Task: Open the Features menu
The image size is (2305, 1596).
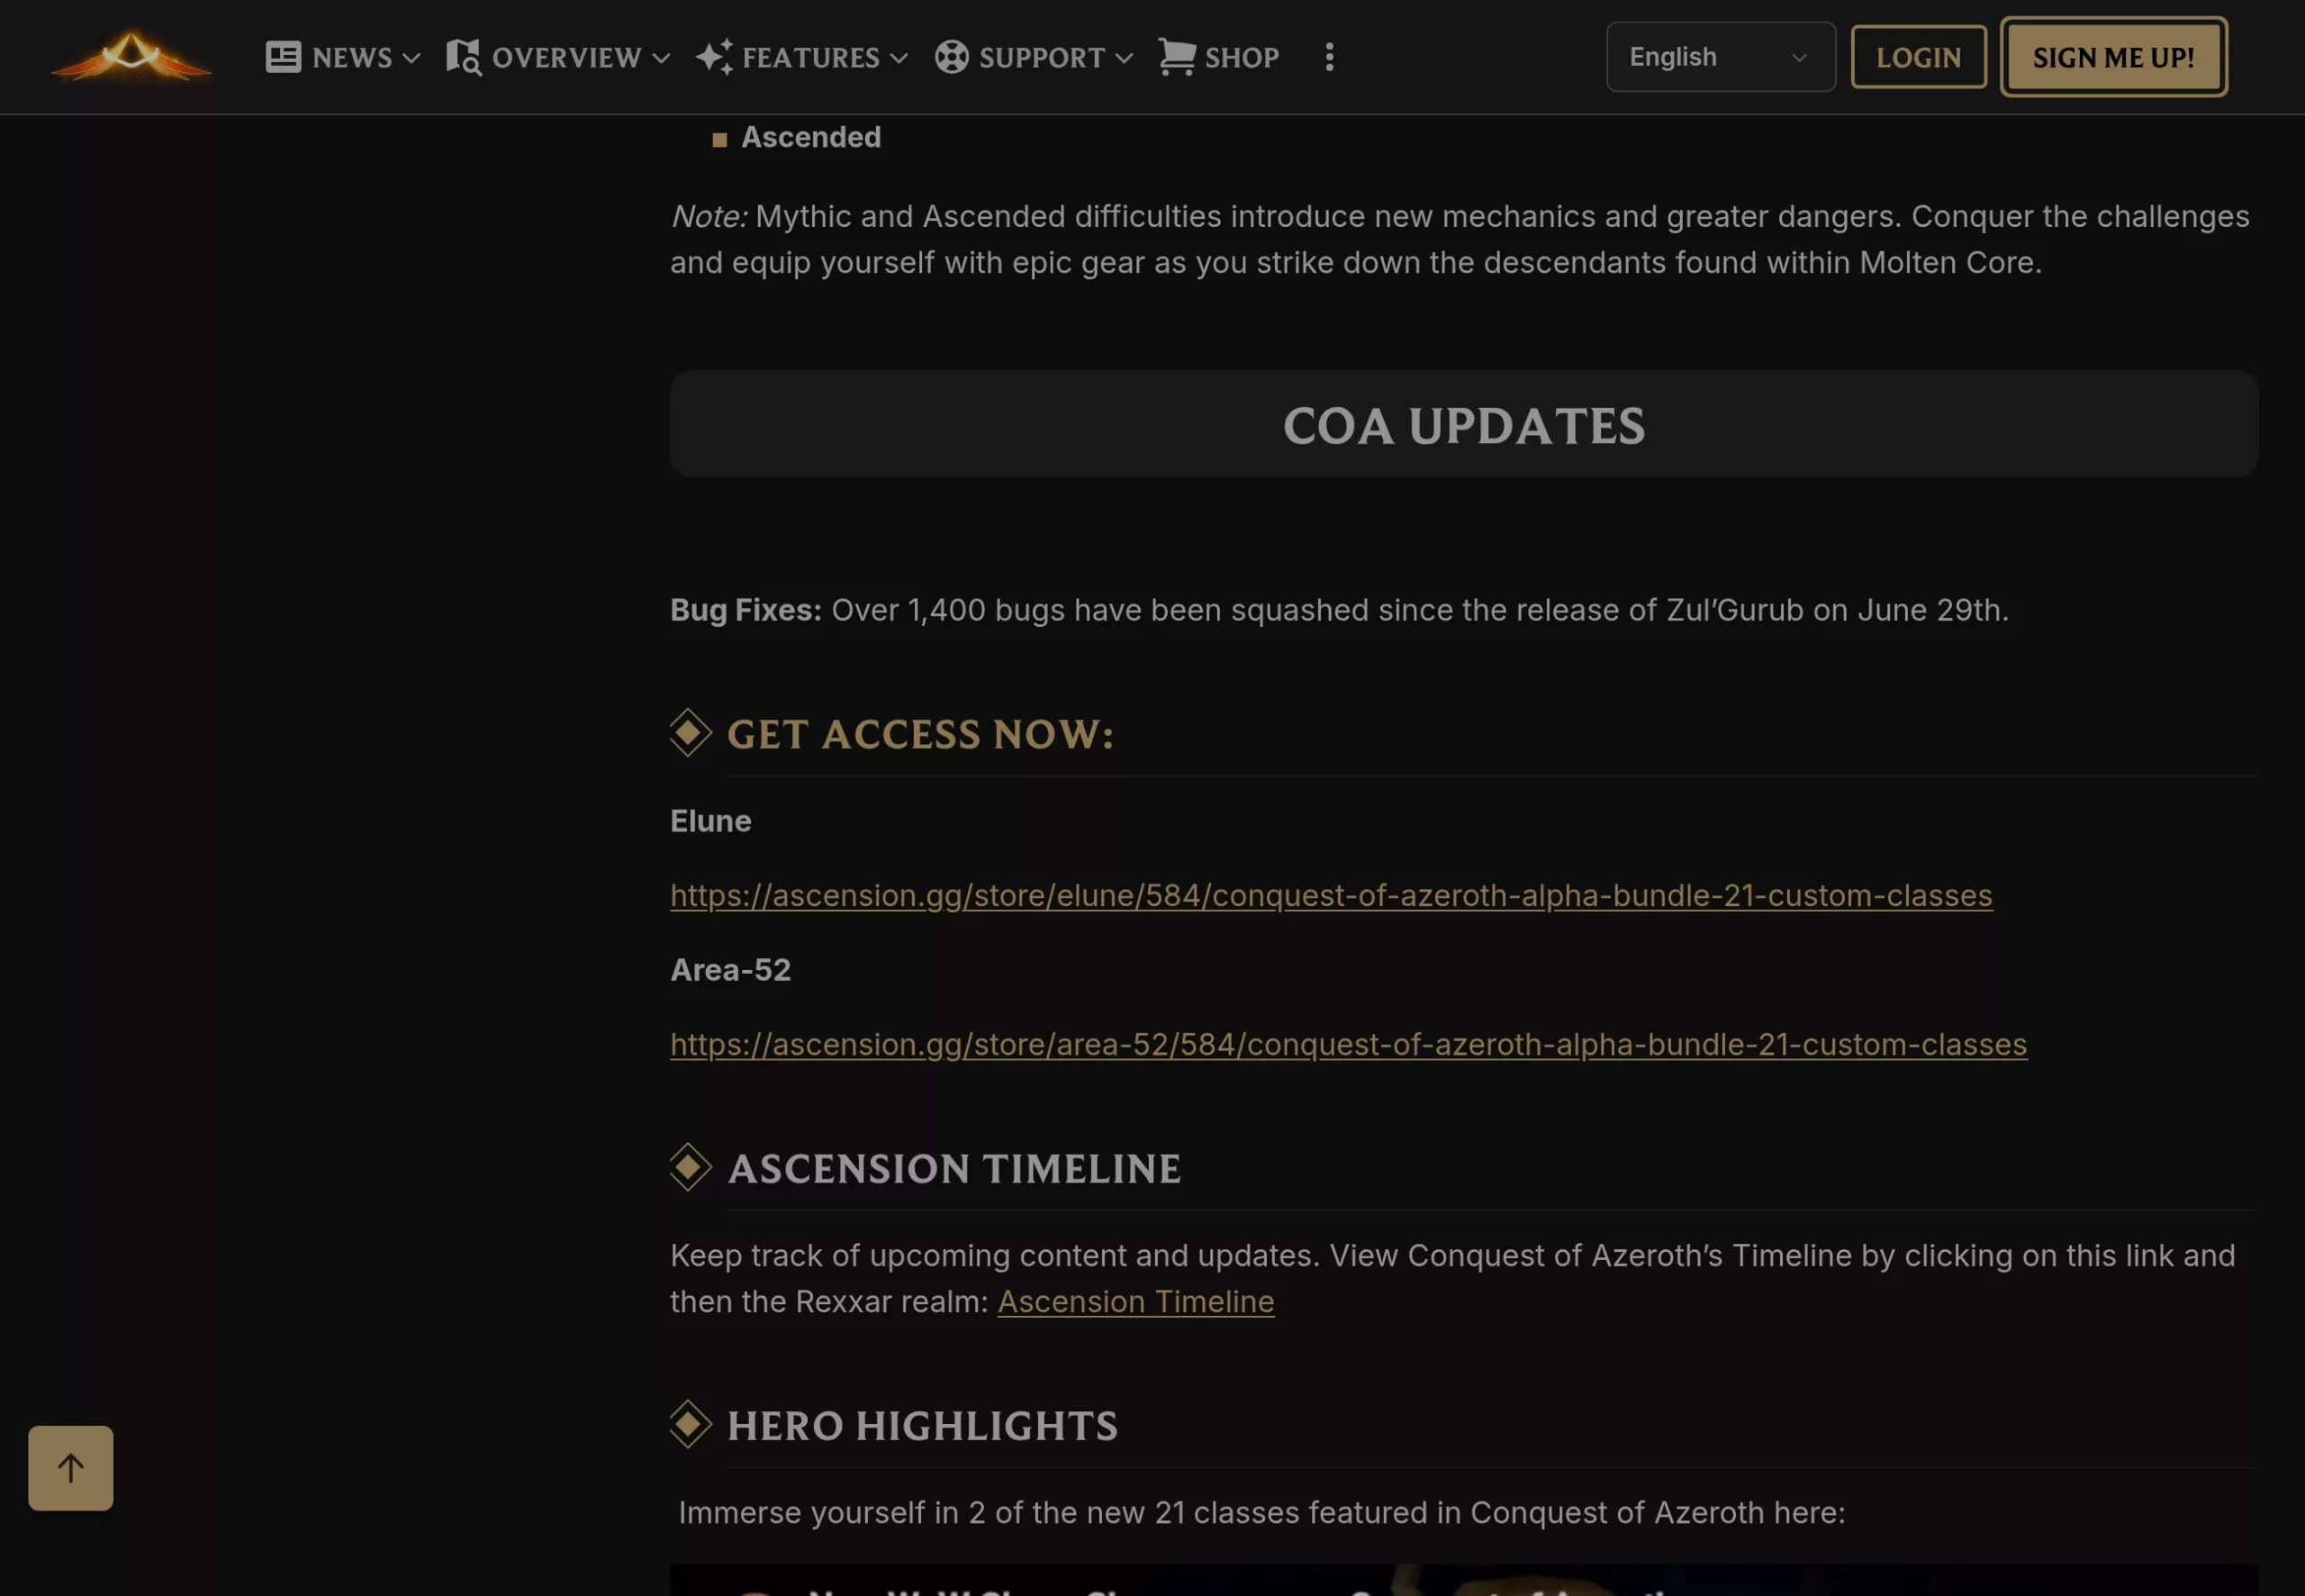Action: click(x=802, y=57)
